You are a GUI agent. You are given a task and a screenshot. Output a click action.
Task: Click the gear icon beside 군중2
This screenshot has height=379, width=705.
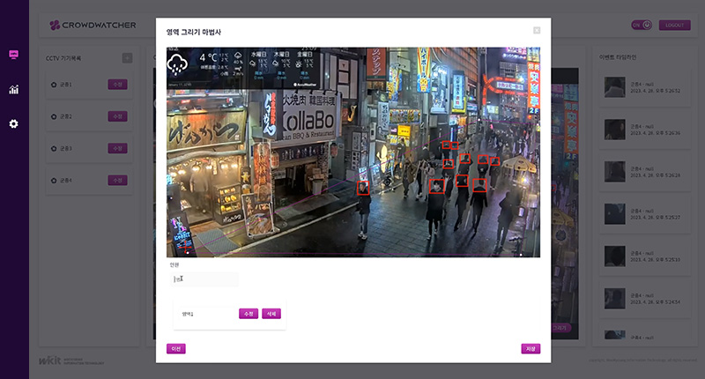tap(54, 116)
